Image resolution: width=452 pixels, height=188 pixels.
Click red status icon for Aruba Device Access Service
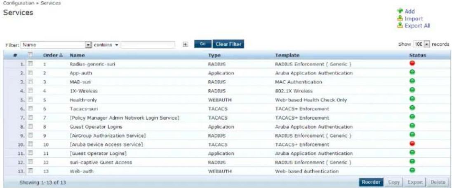pos(412,144)
